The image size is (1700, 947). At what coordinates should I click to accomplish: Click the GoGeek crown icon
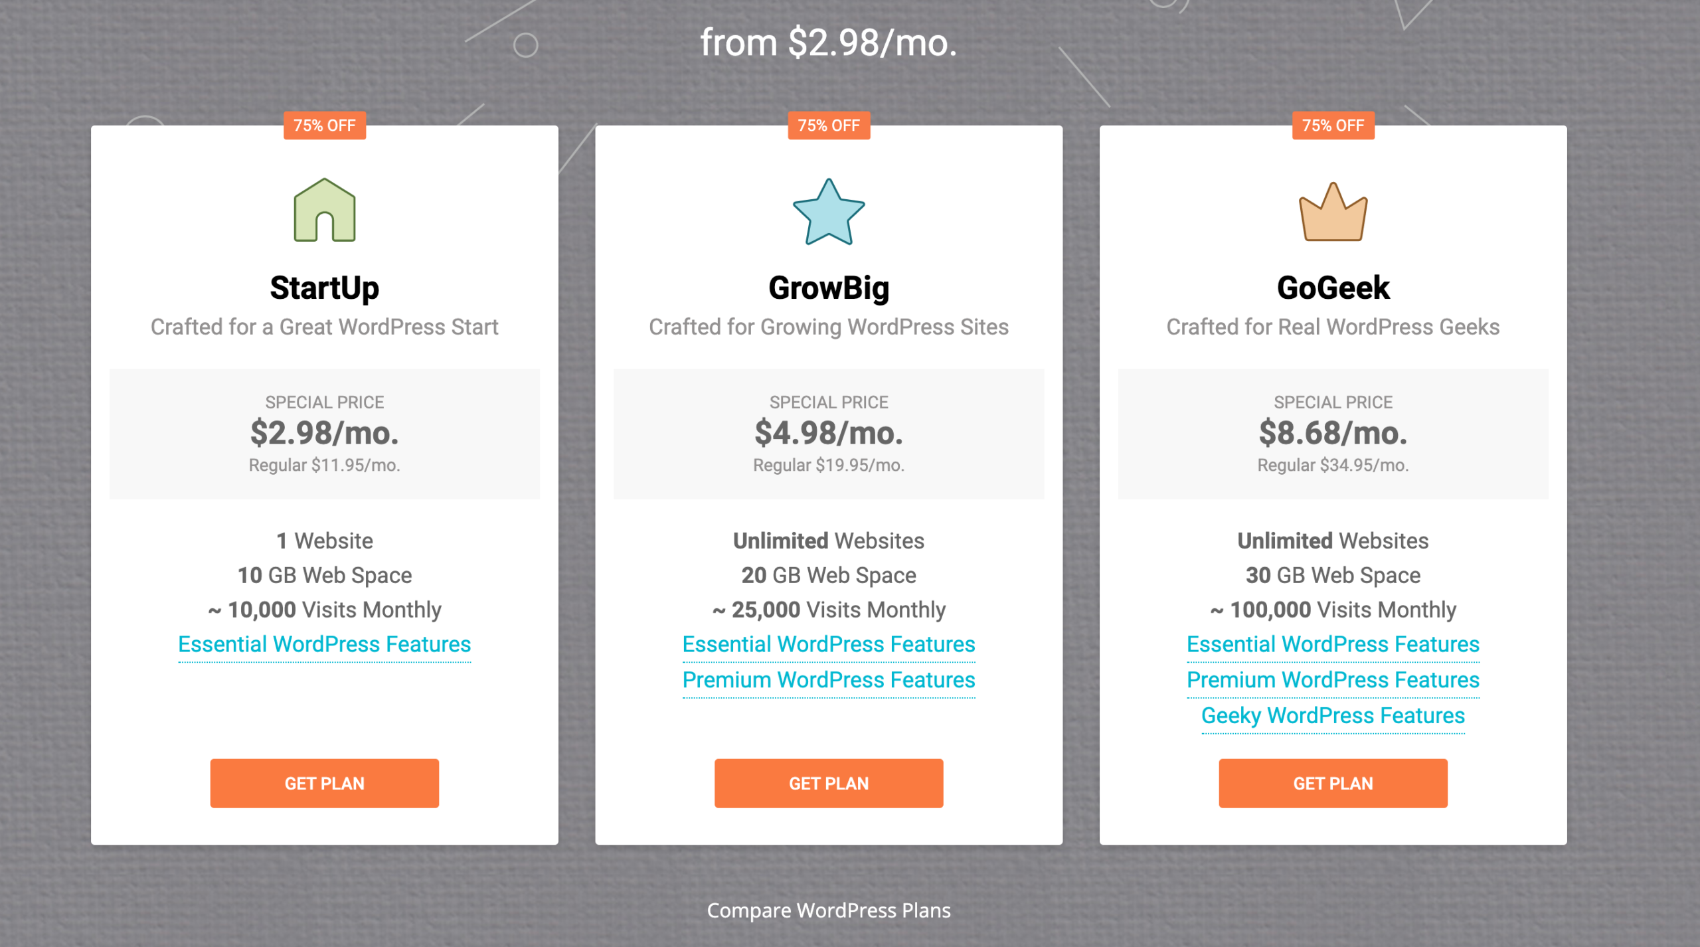pos(1333,213)
